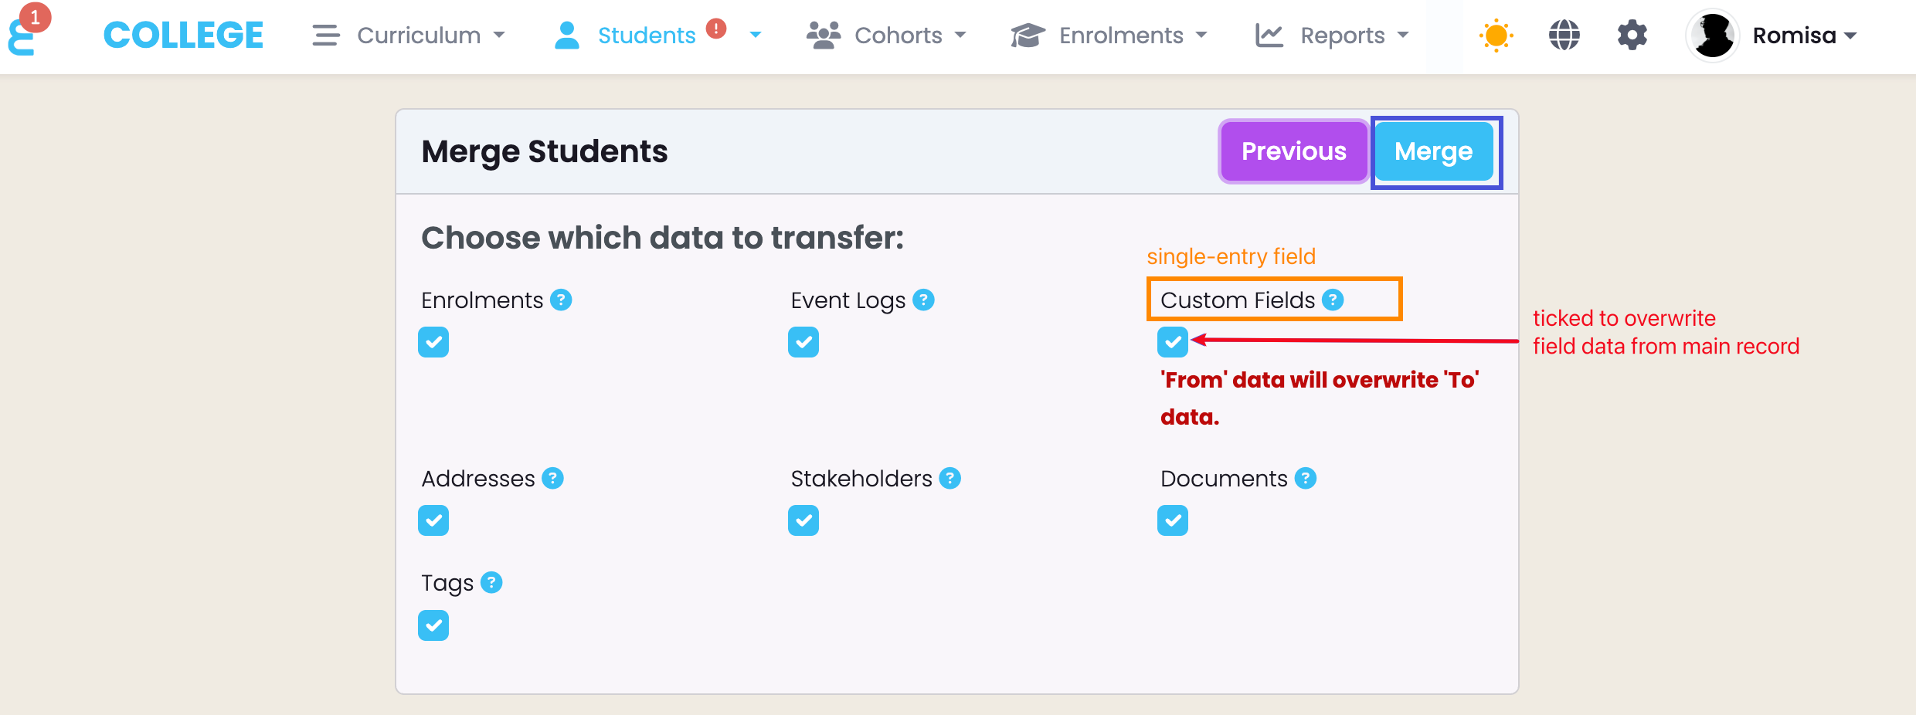Uncheck the Stakeholders checkbox
The image size is (1916, 715).
(x=803, y=520)
